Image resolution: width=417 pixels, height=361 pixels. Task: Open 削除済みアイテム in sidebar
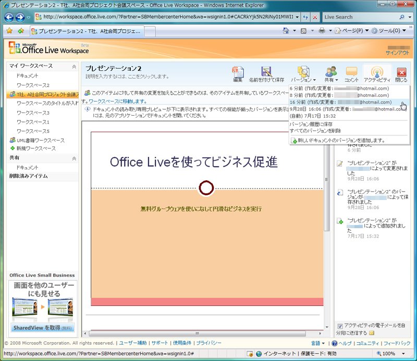coord(29,176)
